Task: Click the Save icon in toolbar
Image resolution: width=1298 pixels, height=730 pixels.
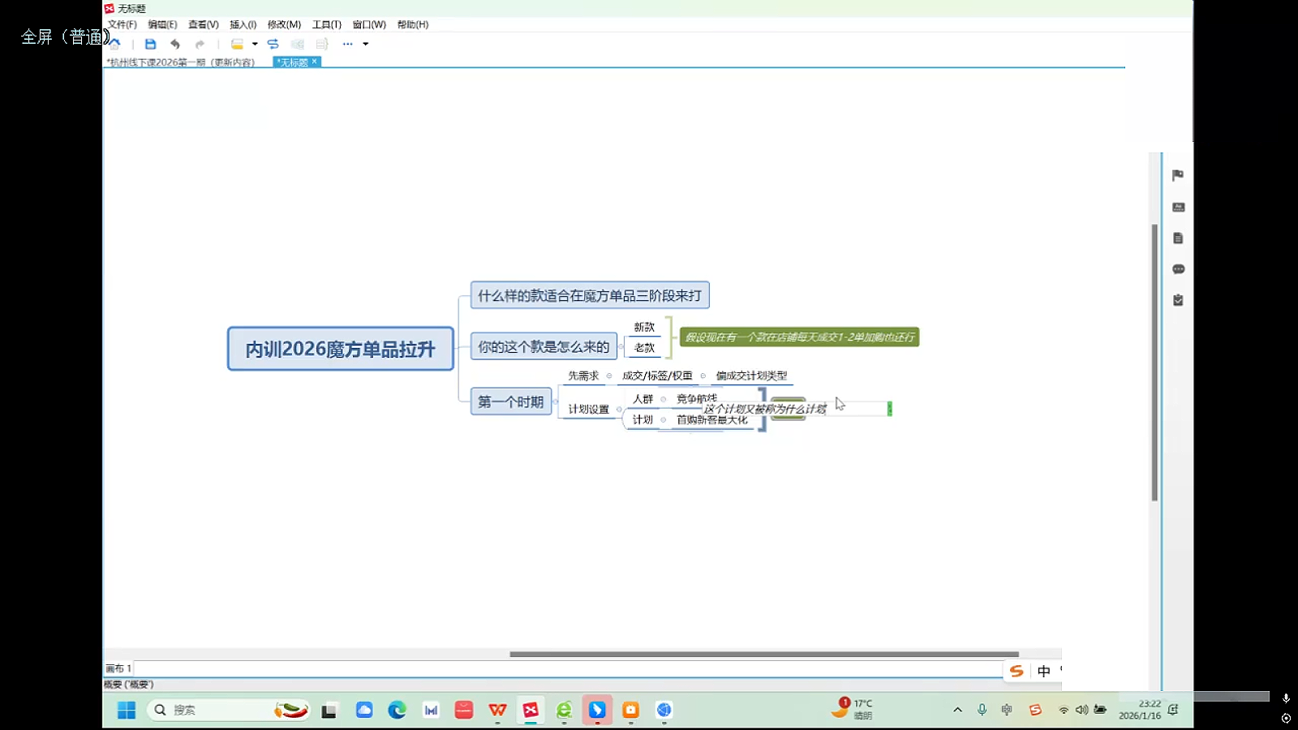Action: [150, 44]
